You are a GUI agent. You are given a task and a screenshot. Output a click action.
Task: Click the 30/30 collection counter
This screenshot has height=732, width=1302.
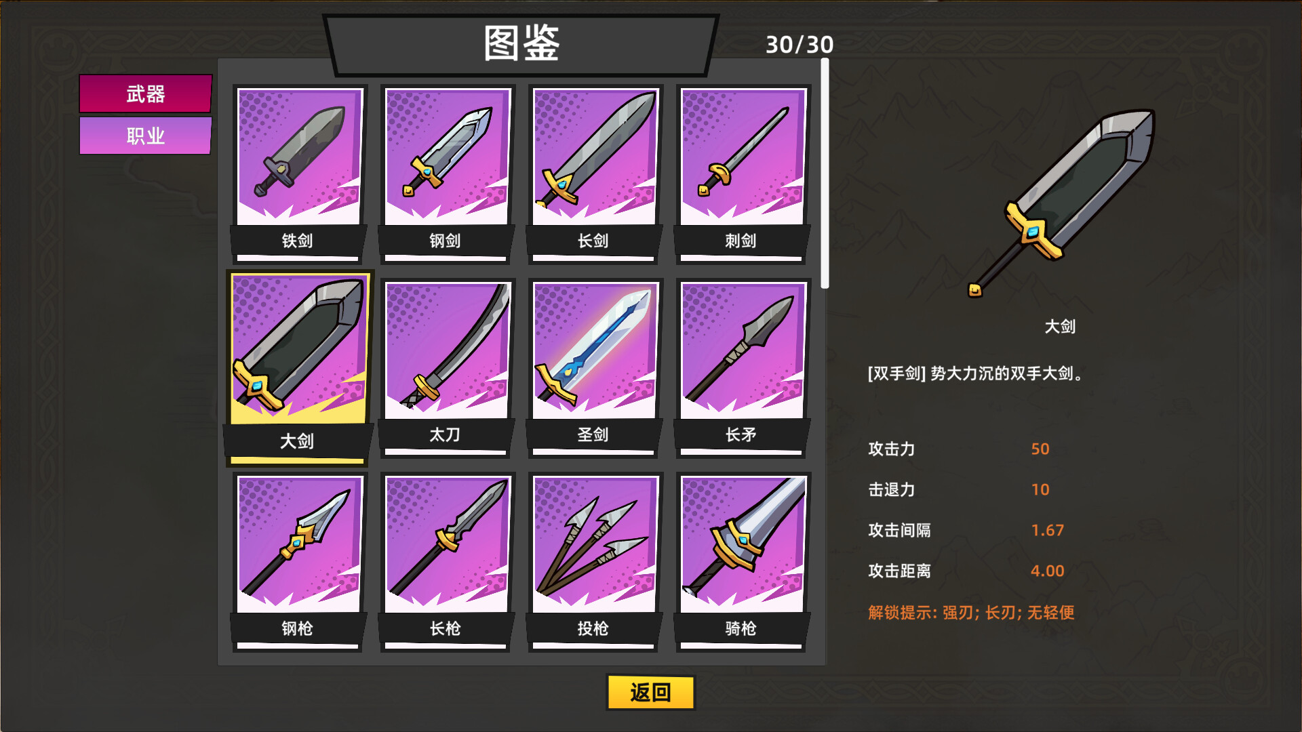(800, 45)
